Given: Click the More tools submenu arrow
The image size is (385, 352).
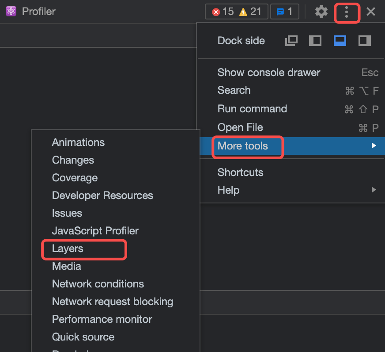Looking at the screenshot, I should pyautogui.click(x=374, y=145).
